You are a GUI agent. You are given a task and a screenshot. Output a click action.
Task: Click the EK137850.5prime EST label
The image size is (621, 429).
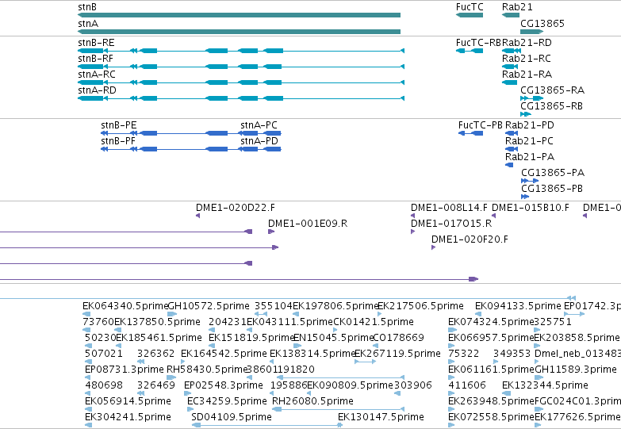pos(157,322)
